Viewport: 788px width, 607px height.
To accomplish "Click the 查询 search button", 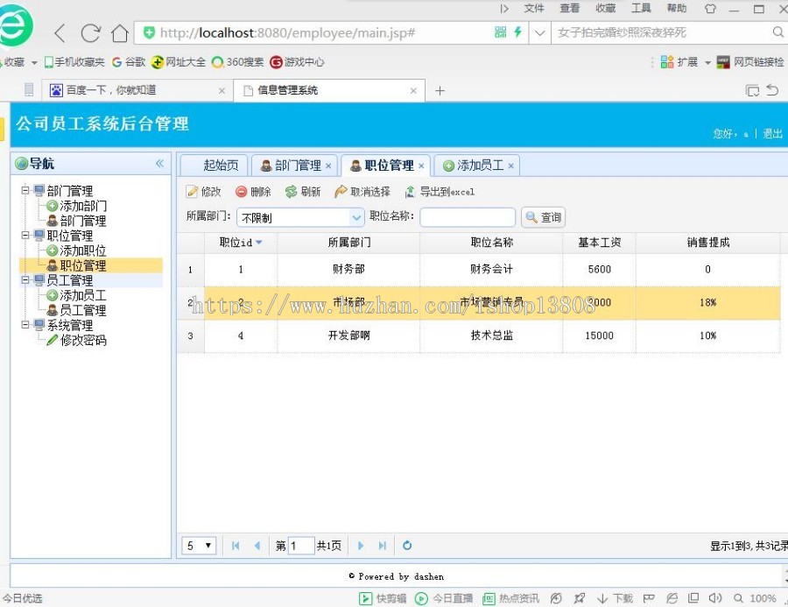I will tap(543, 216).
